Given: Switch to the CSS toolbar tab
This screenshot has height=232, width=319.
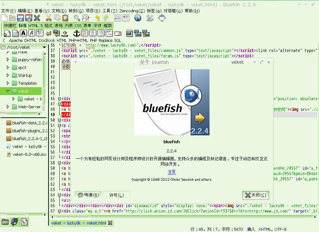Looking at the screenshot, I should [78, 25].
